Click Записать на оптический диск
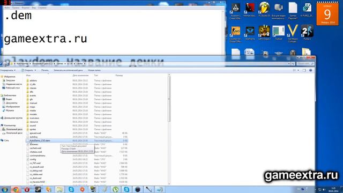This screenshot has width=343, height=193. [68, 70]
